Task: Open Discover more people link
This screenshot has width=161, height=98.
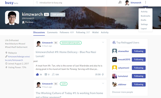Action: pyautogui.click(x=122, y=92)
